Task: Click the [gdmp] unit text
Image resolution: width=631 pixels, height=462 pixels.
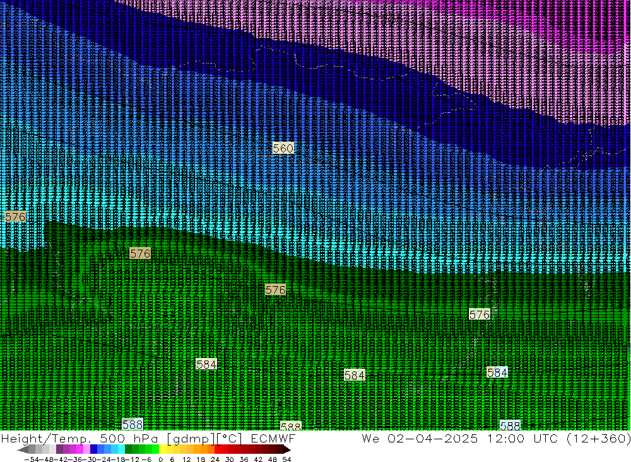Action: [x=191, y=439]
